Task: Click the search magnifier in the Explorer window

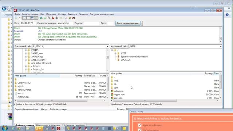Action: click(229, 8)
